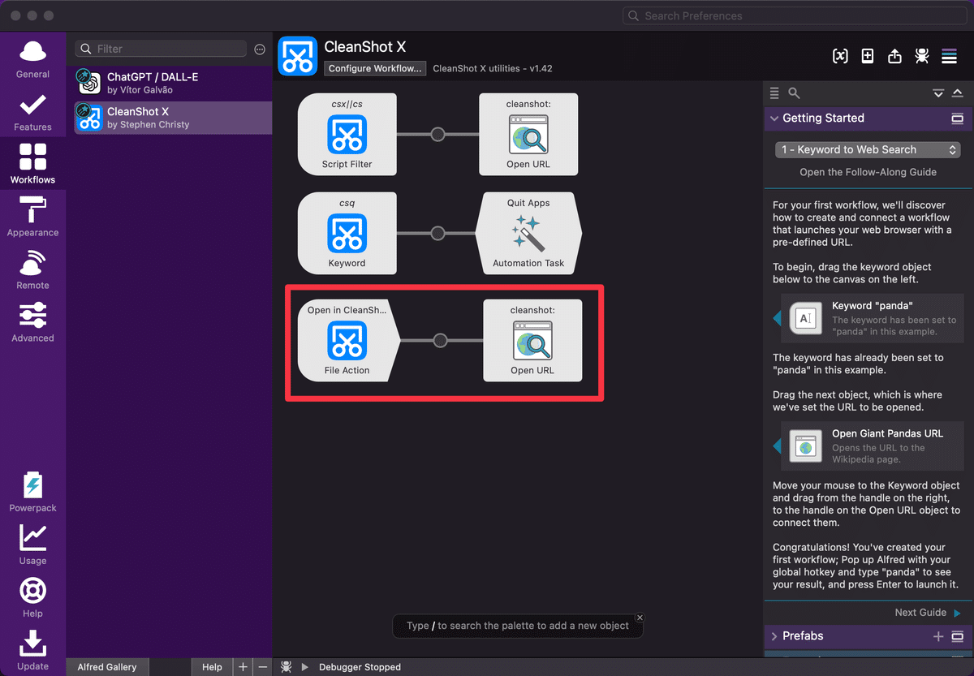
Task: Expand the Prefabs section
Action: click(x=774, y=636)
